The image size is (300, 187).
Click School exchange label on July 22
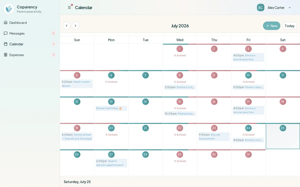(x=180, y=135)
